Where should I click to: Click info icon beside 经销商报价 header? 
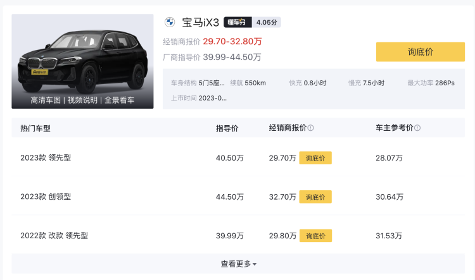[x=310, y=128]
